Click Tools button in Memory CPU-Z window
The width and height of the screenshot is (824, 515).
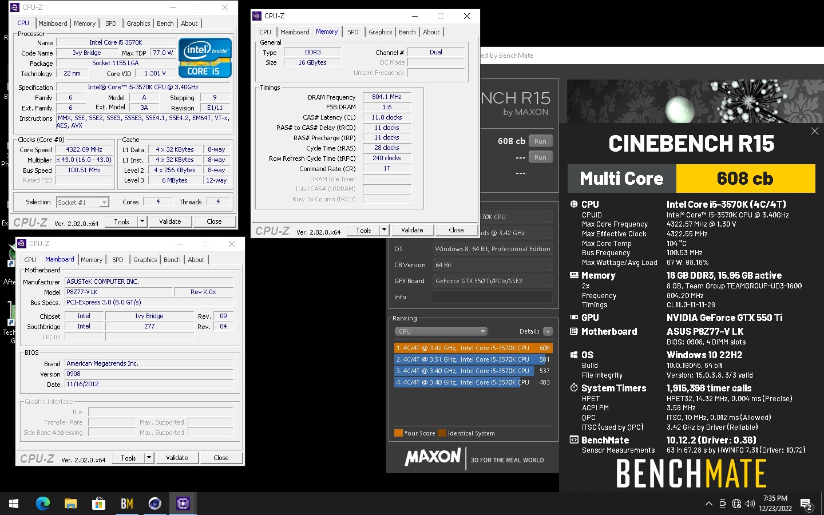(x=364, y=230)
